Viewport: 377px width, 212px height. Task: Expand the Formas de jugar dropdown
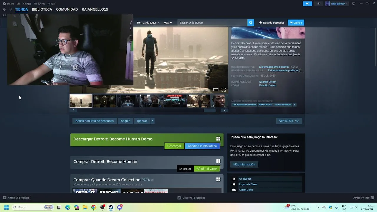[148, 23]
